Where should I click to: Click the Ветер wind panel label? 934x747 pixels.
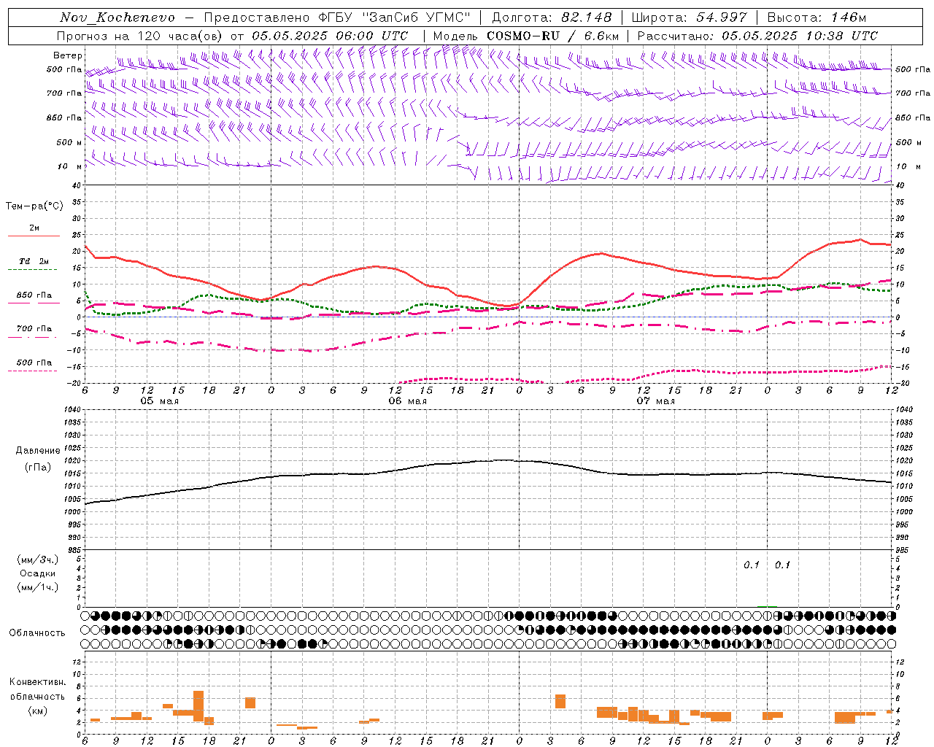pos(68,55)
